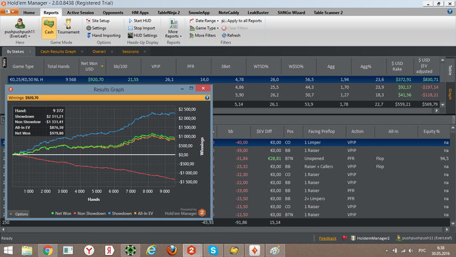Image resolution: width=456 pixels, height=257 pixels.
Task: Select the €0,25/€0,50 NL H row
Action: (x=223, y=80)
